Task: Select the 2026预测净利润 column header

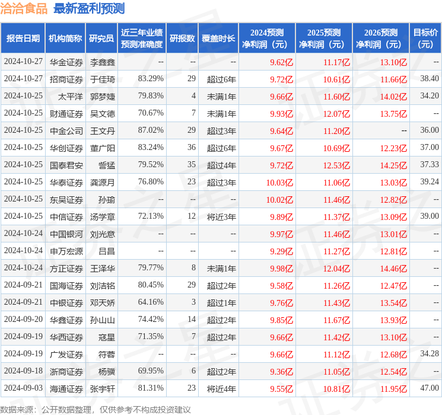Action: click(381, 39)
